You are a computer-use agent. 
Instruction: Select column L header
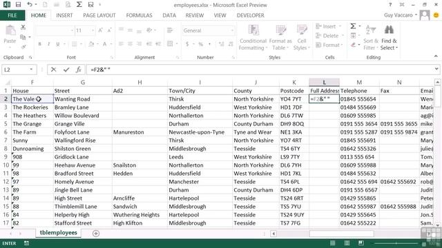click(x=324, y=82)
